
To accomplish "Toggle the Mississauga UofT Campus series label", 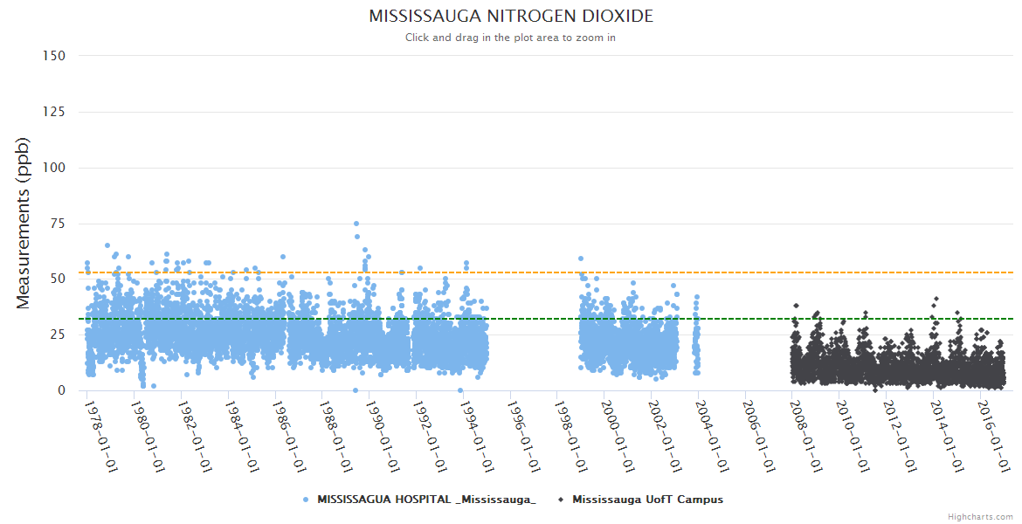I will point(647,500).
